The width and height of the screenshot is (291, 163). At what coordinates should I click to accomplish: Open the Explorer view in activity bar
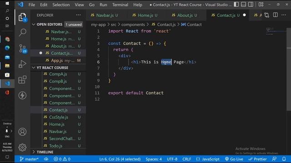click(x=22, y=17)
